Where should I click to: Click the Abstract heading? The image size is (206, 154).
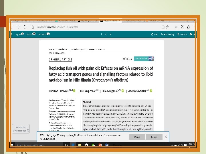(x=87, y=102)
